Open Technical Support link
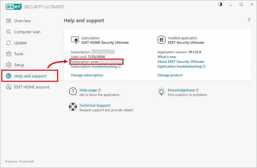 tap(95, 105)
